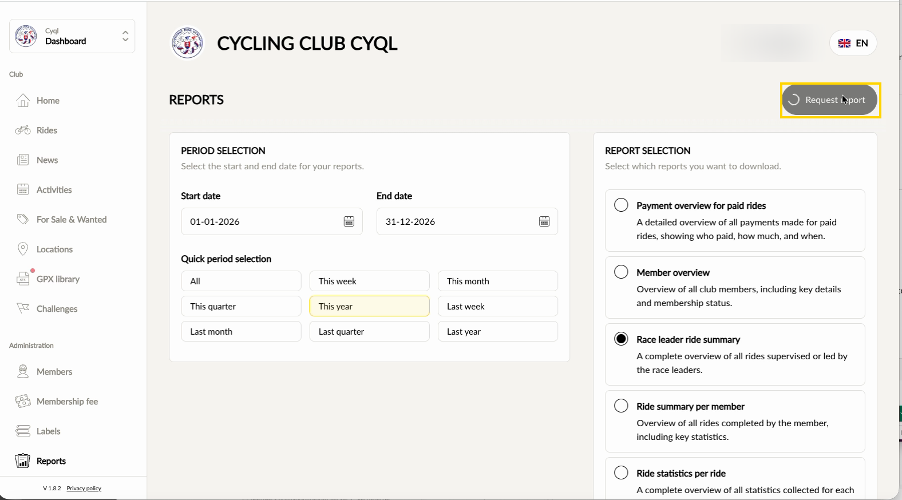Click the Rides bicycle icon

pos(23,130)
